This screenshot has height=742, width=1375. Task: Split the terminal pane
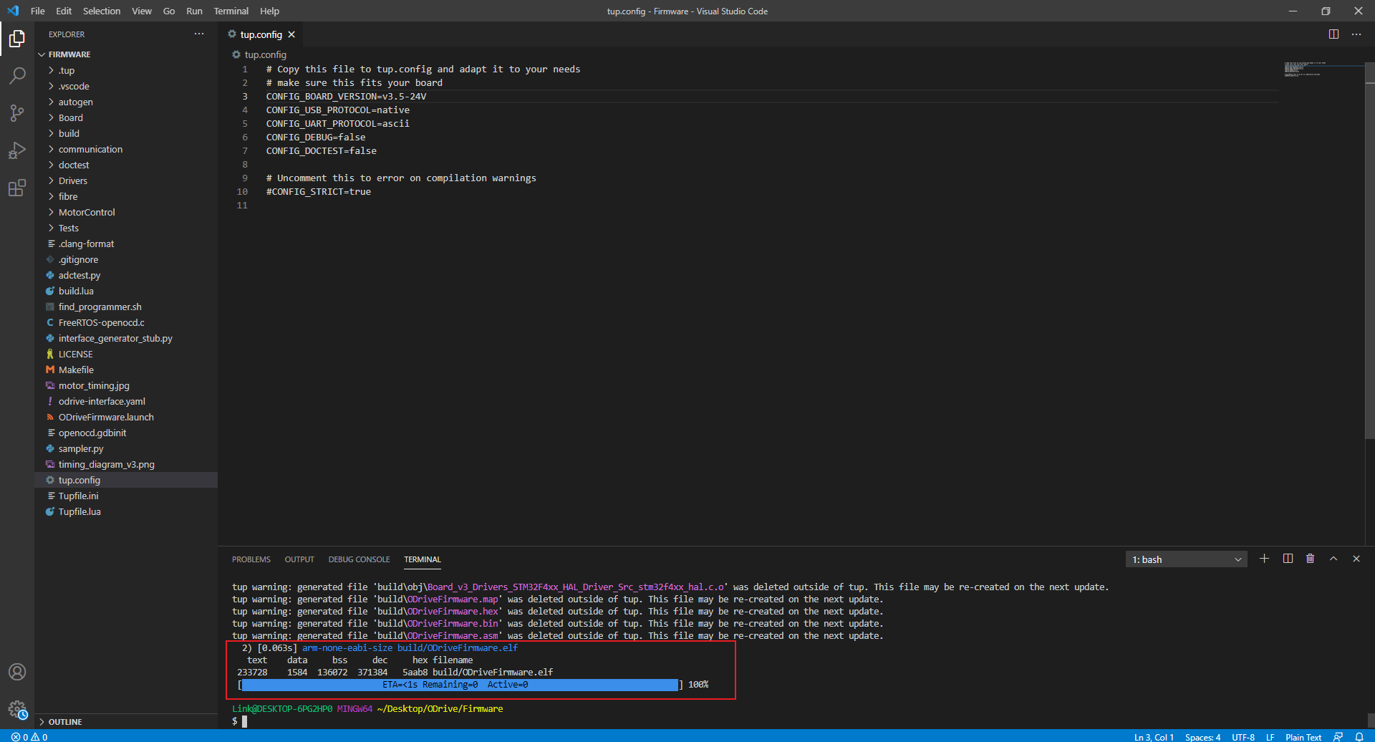coord(1288,559)
